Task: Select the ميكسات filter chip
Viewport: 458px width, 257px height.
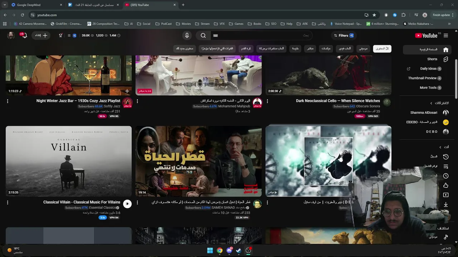Action: tap(326, 49)
